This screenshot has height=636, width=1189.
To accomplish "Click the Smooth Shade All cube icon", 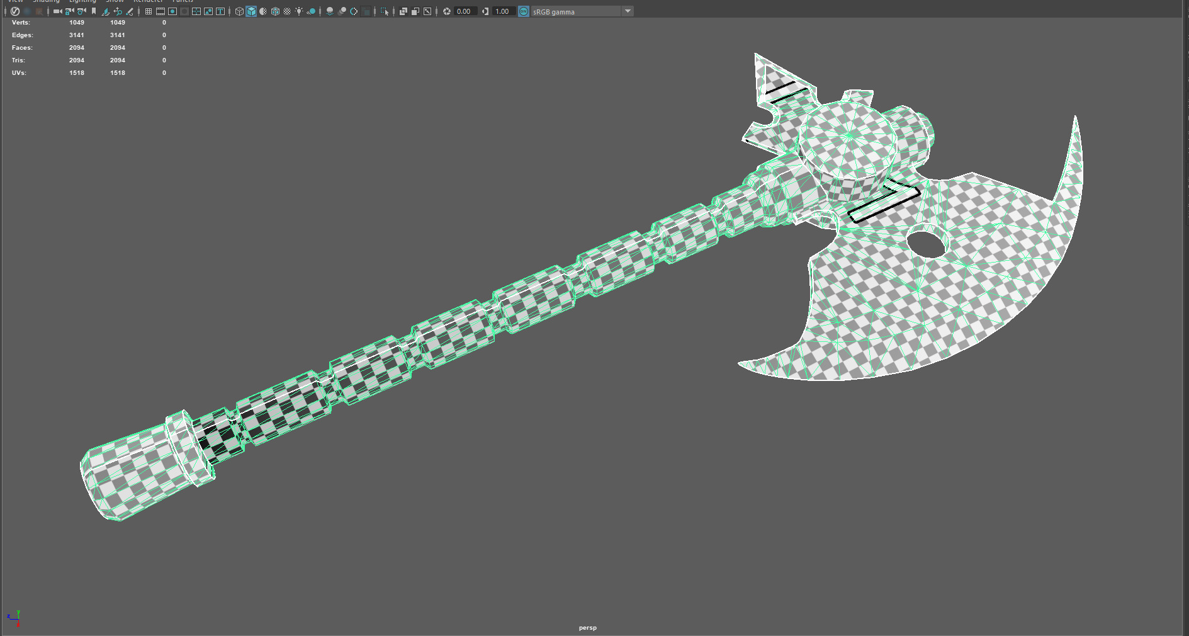I will (x=251, y=11).
